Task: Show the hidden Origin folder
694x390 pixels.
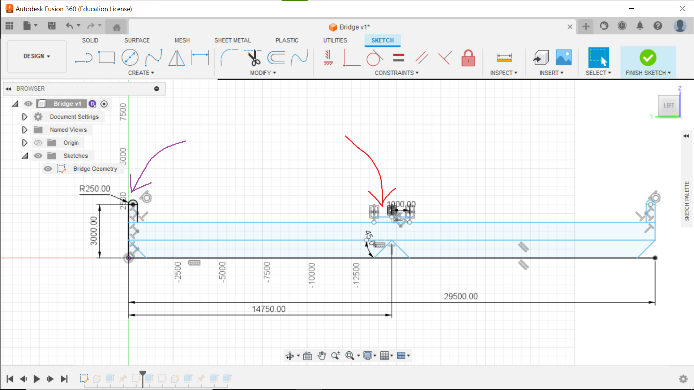Action: tap(38, 143)
